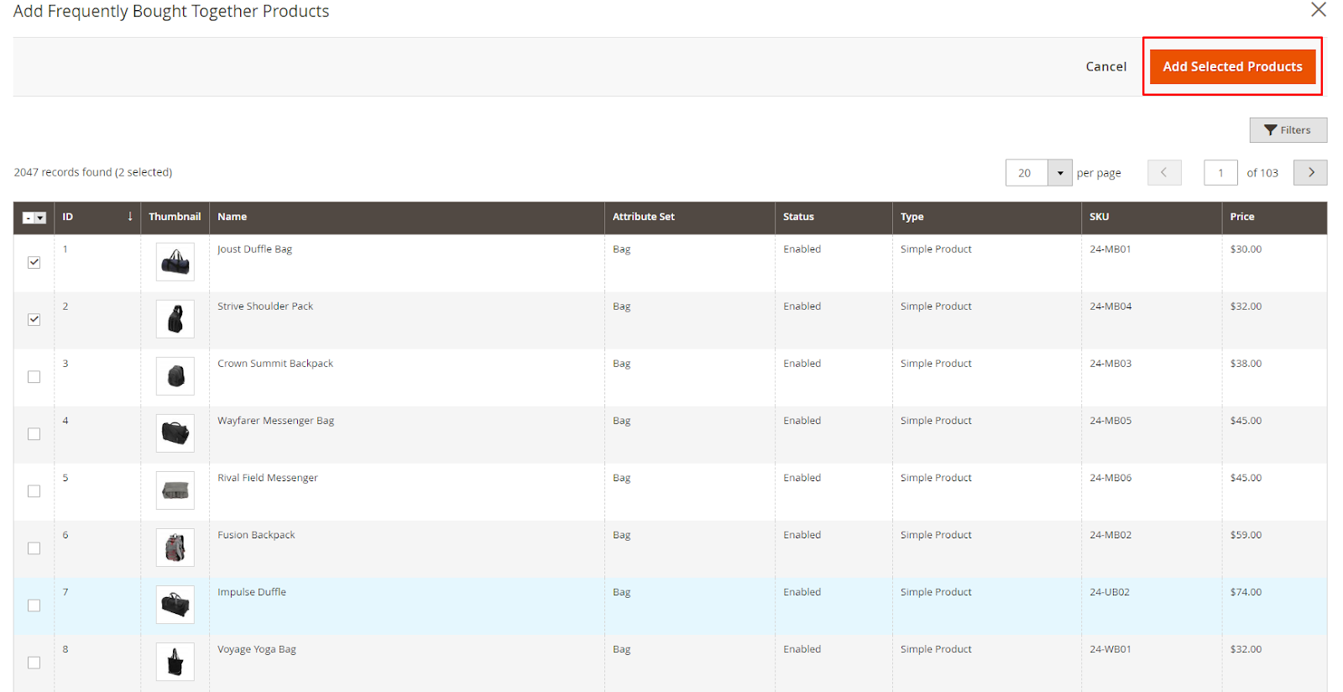The height and width of the screenshot is (692, 1343).
Task: Expand the mass-select dropdown in header
Action: (40, 218)
